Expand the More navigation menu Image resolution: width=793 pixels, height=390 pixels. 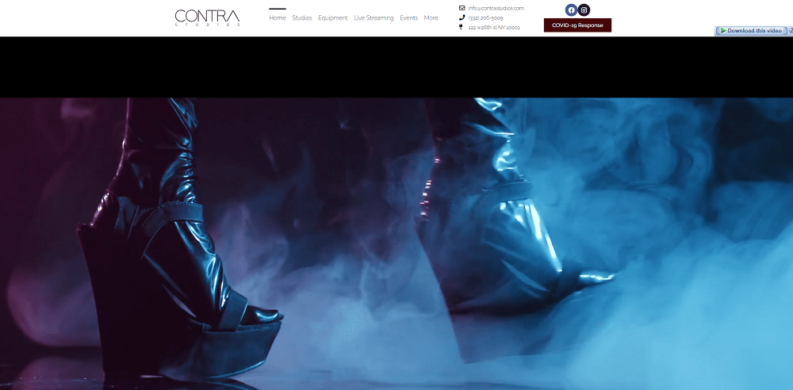click(431, 17)
